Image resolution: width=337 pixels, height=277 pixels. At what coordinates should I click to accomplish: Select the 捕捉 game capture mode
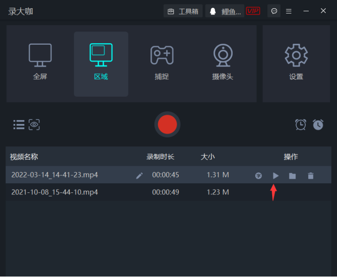(162, 62)
